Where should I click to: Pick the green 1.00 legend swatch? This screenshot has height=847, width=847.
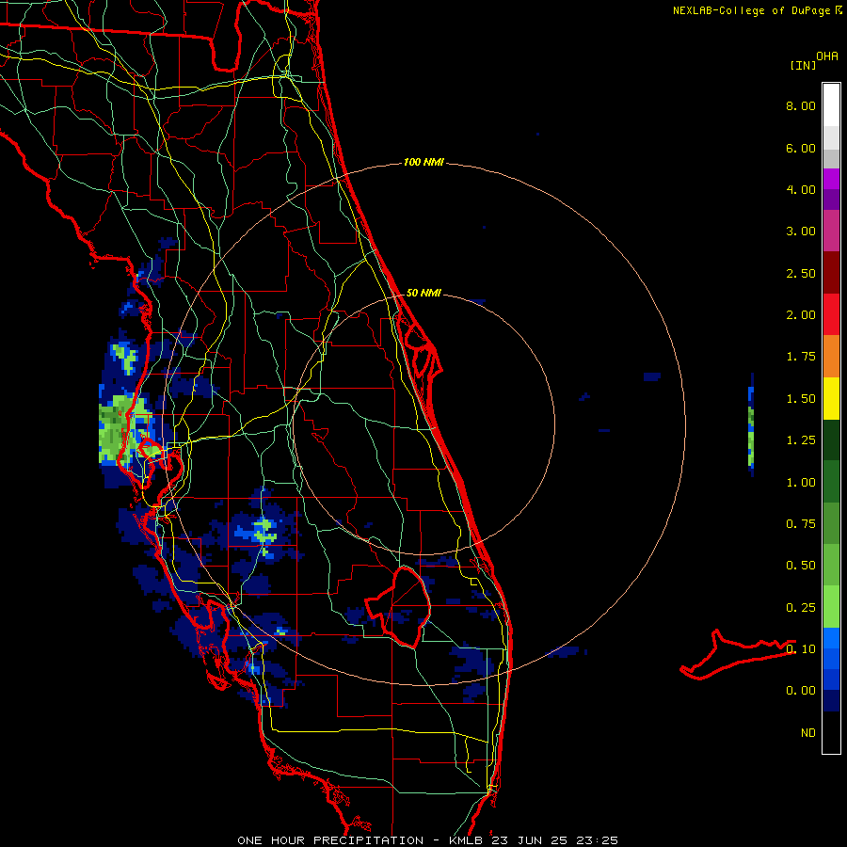[x=831, y=482]
